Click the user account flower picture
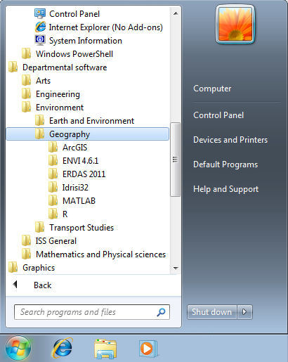Viewport: 288px width, 362px height. 235,25
